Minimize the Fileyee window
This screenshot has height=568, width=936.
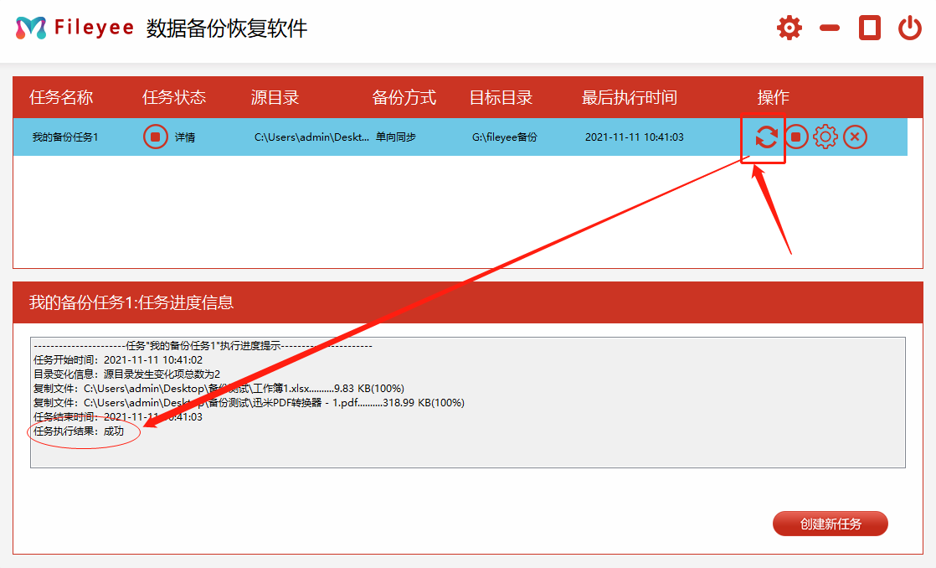830,28
